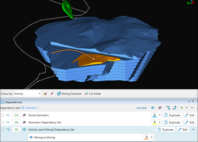Grab the Geometric Dependency Set drag handle

click(x=3, y=122)
